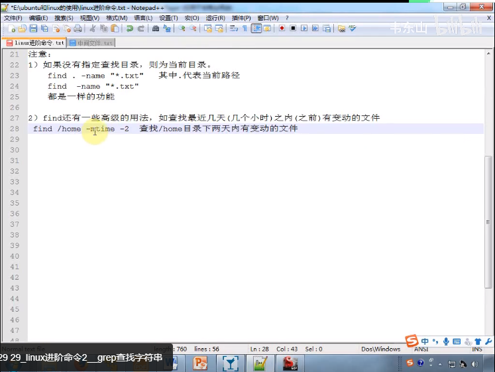Click the Paste clipboard icon
This screenshot has height=372, width=495.
click(x=115, y=29)
